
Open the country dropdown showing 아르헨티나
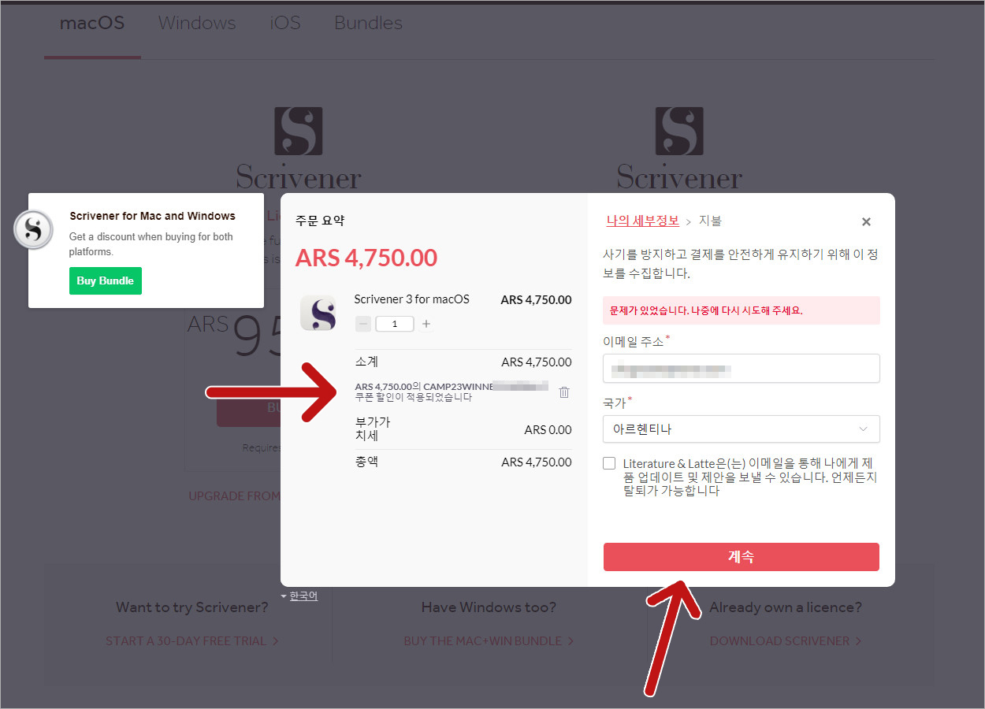[x=742, y=429]
